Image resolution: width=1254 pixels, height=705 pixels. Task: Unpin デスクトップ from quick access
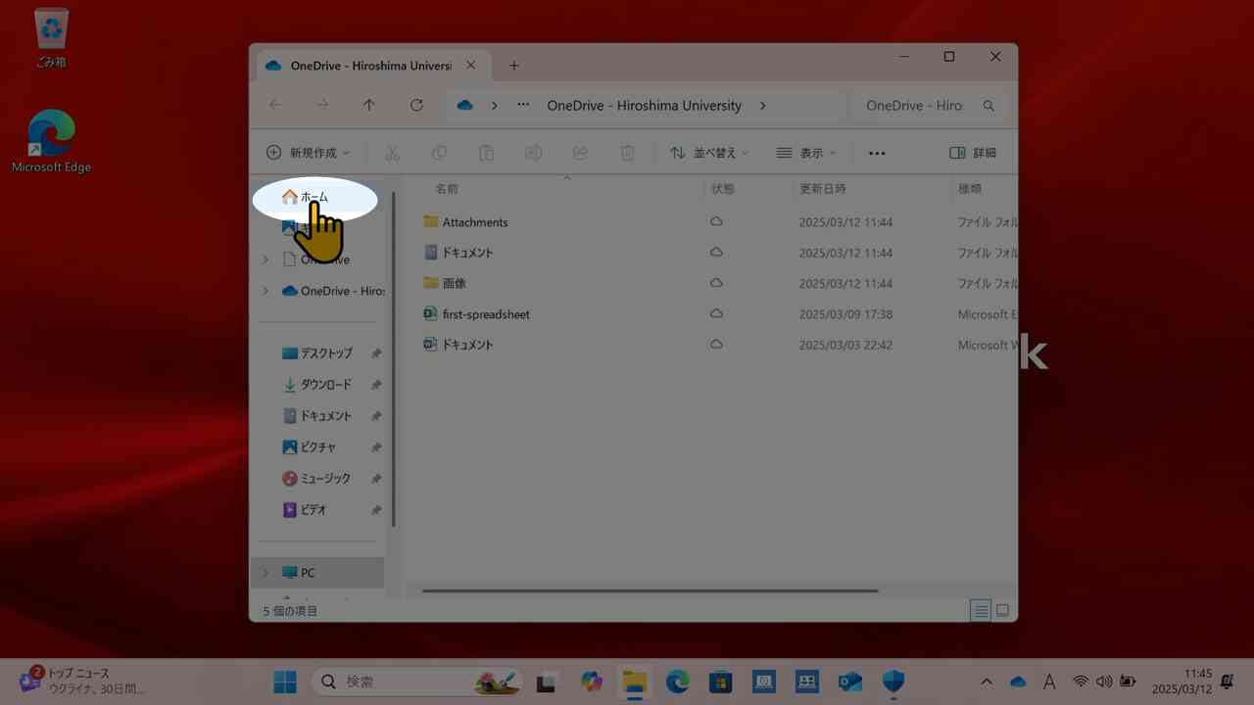[x=376, y=353]
